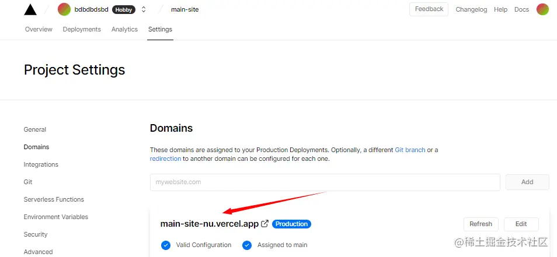The height and width of the screenshot is (257, 557).
Task: Click the Assigned to main check icon
Action: coord(247,245)
